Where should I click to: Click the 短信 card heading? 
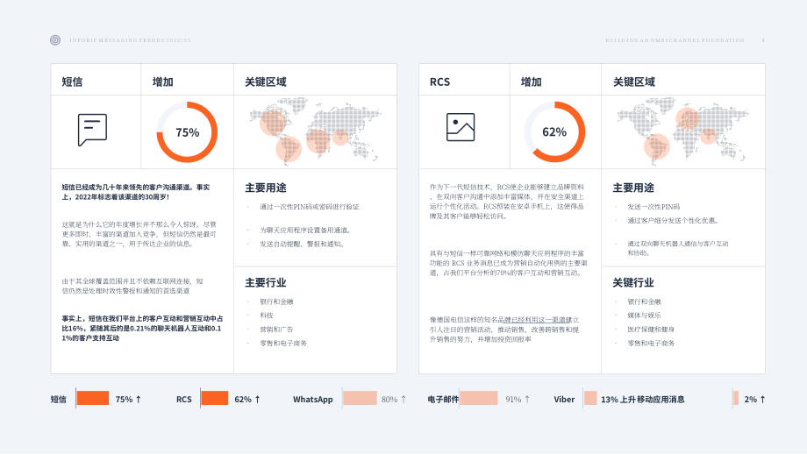coord(72,82)
